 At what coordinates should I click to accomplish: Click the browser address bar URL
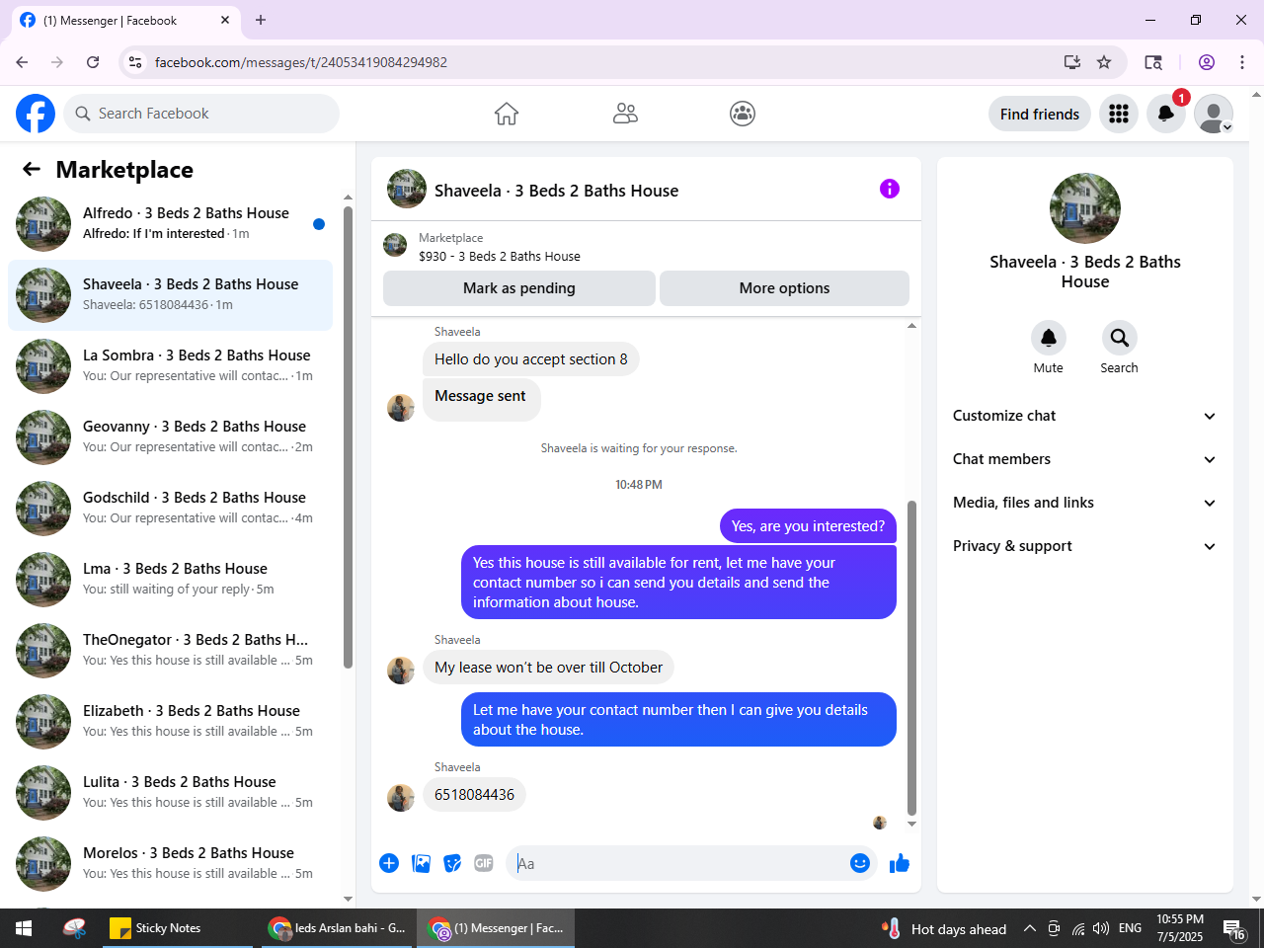click(301, 62)
